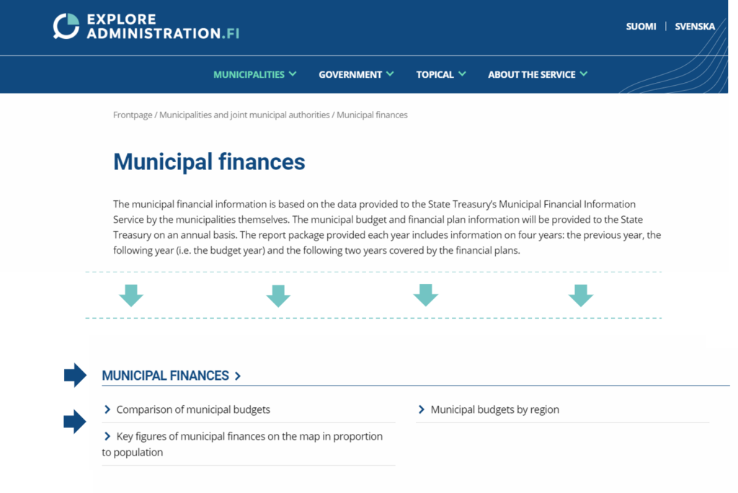Switch language to Svenska
The height and width of the screenshot is (493, 738).
point(695,27)
